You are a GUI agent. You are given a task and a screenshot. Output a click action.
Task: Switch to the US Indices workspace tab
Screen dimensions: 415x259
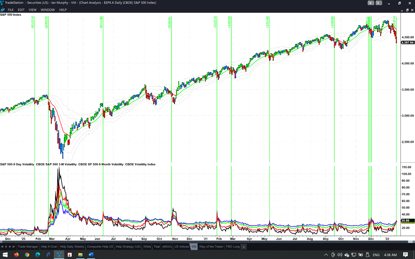(x=181, y=247)
